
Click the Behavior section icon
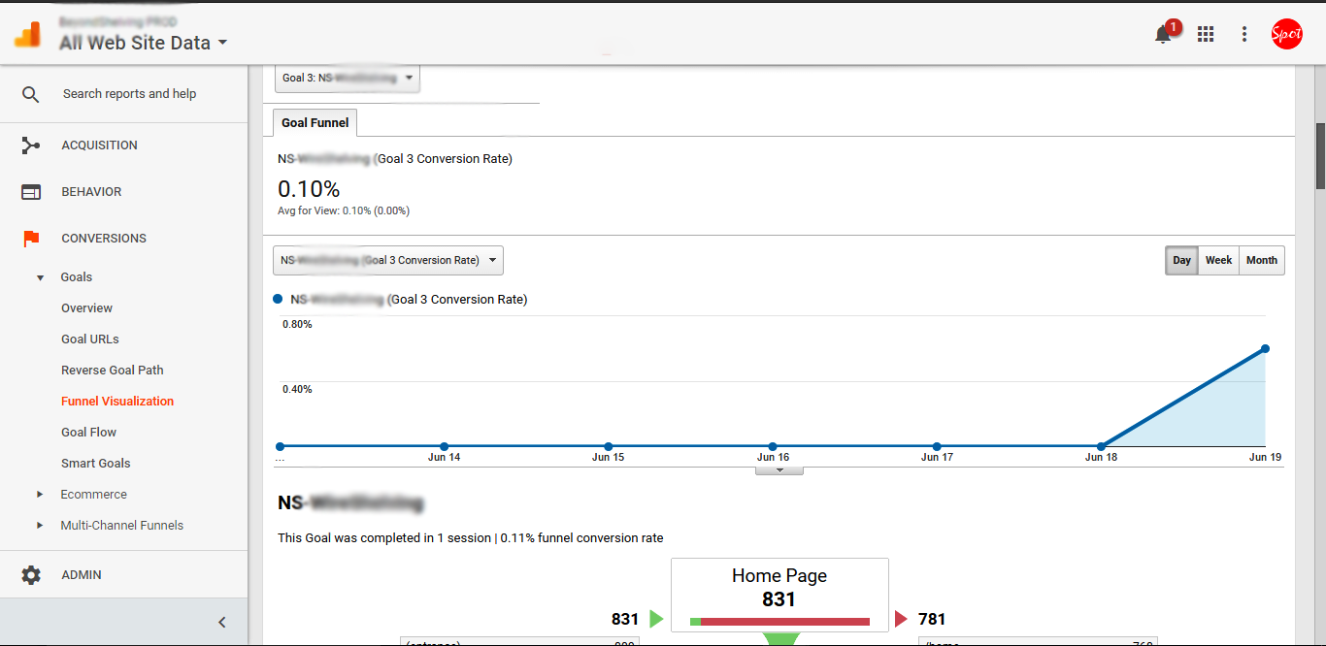31,192
